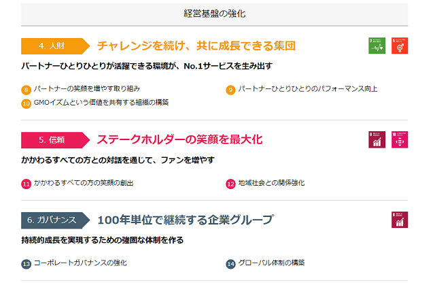This screenshot has width=435, height=285.
Task: Click the orange number 8 circle badge
Action: pos(26,90)
